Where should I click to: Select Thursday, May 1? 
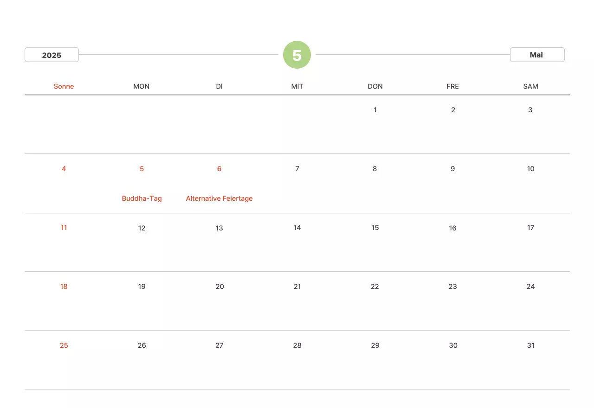pyautogui.click(x=375, y=110)
